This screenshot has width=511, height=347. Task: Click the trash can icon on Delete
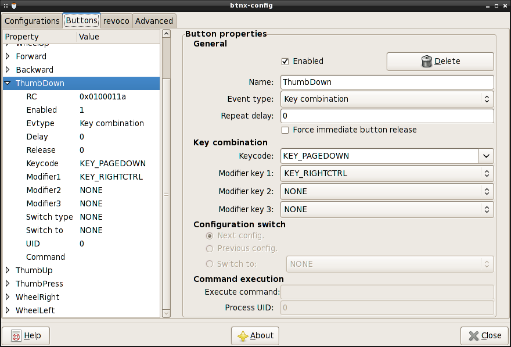click(427, 61)
